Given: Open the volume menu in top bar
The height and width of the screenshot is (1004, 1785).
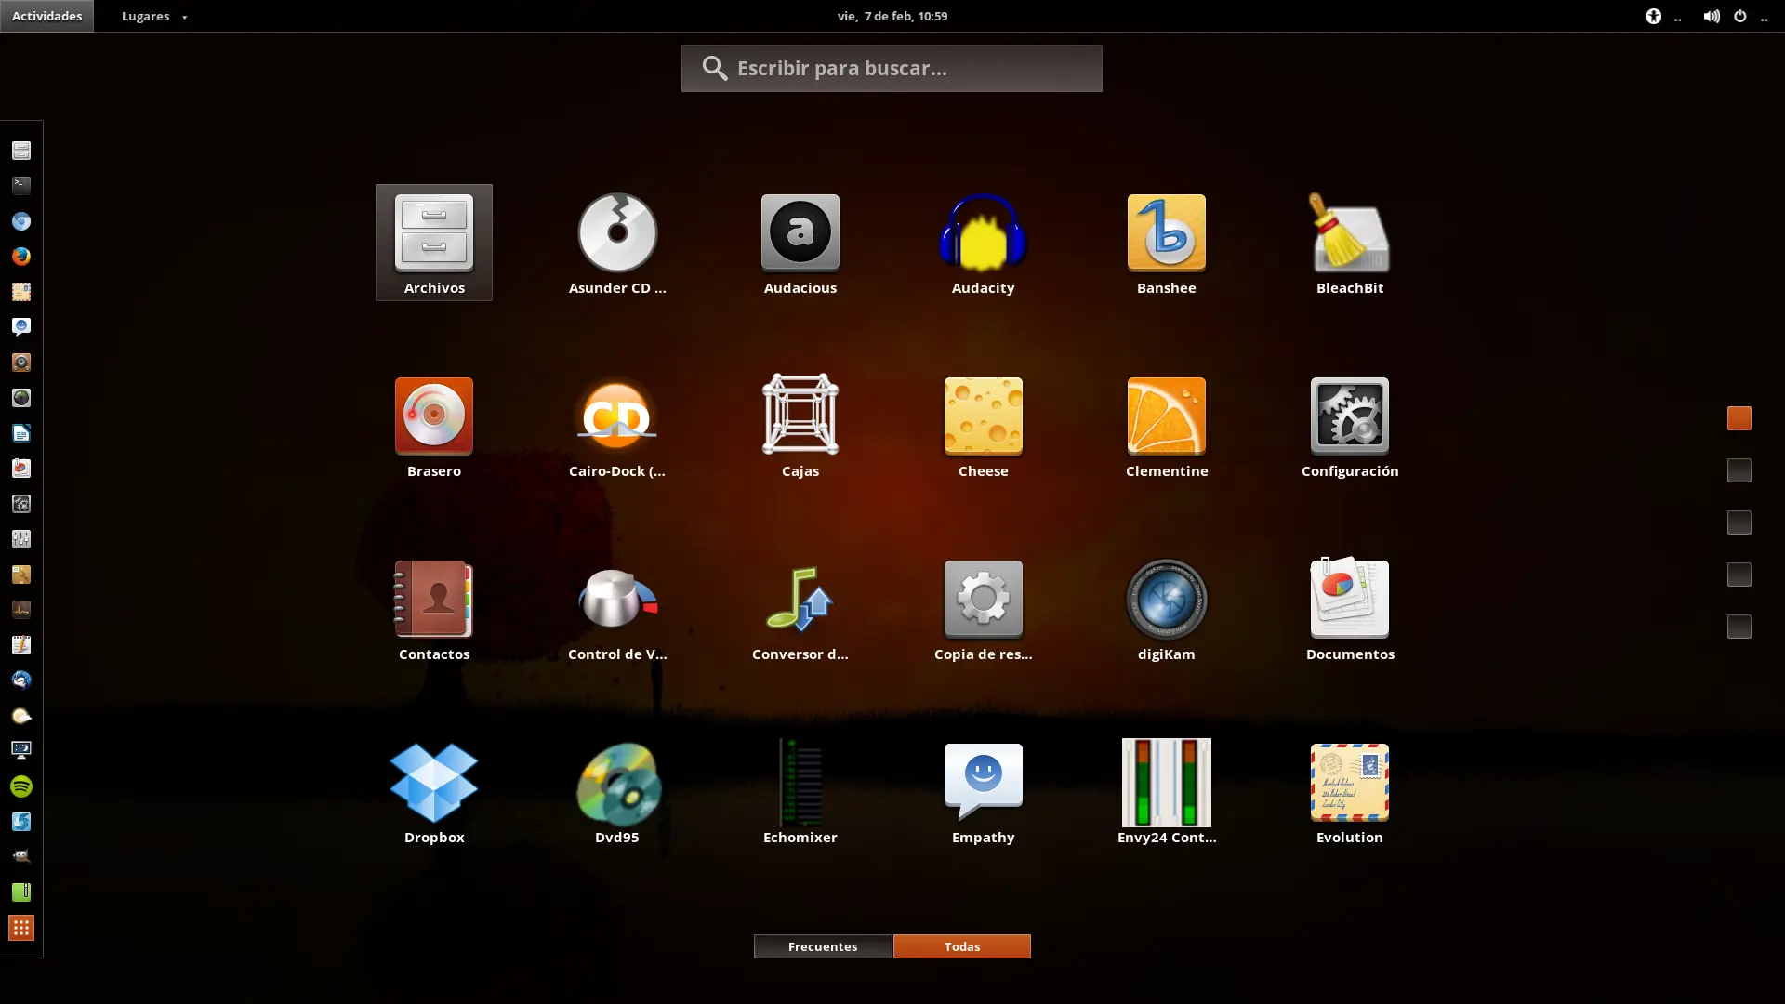Looking at the screenshot, I should pyautogui.click(x=1712, y=16).
